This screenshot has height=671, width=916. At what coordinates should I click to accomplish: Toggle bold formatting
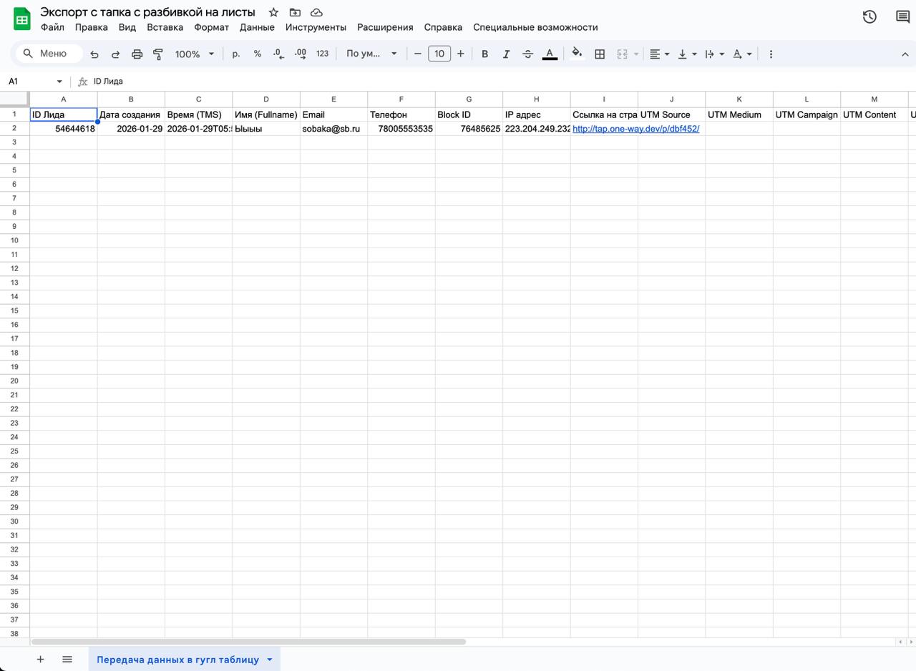pos(484,54)
